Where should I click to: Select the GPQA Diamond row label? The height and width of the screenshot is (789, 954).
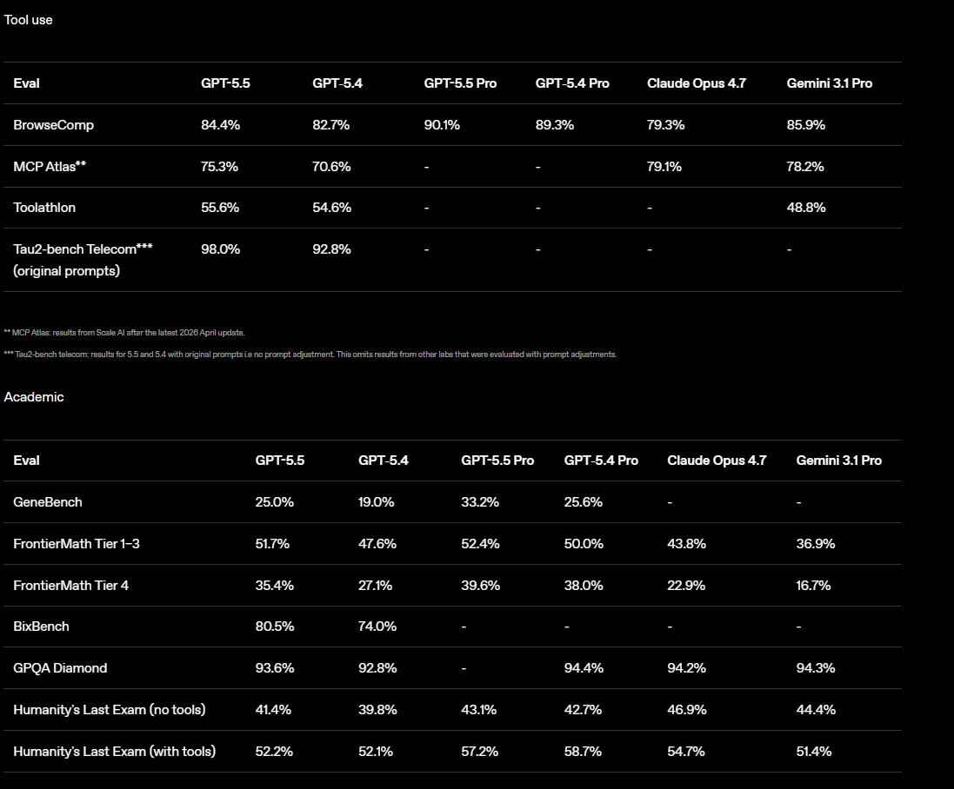(x=60, y=668)
